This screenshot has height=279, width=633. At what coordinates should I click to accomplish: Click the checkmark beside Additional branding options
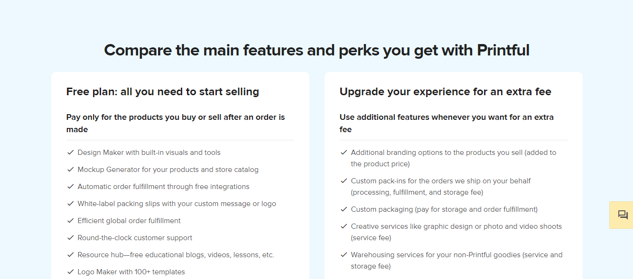(343, 152)
